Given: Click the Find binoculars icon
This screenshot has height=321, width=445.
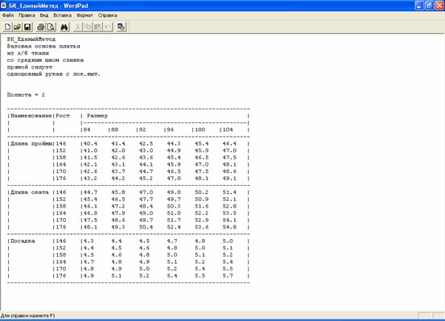Looking at the screenshot, I should [64, 27].
